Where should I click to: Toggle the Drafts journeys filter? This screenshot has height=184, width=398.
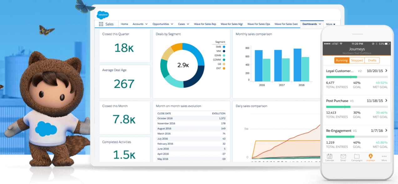tap(372, 60)
